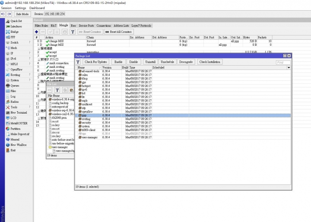Click Check For Updates button

(x=96, y=62)
